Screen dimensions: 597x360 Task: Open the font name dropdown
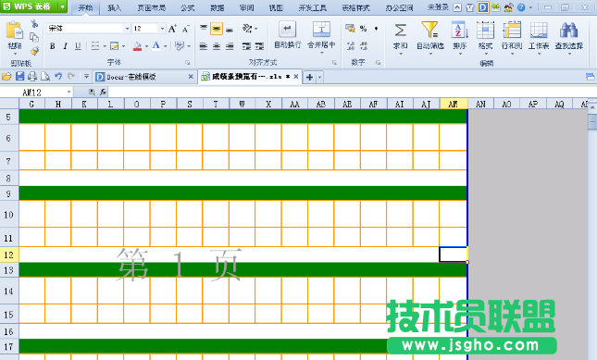[127, 29]
